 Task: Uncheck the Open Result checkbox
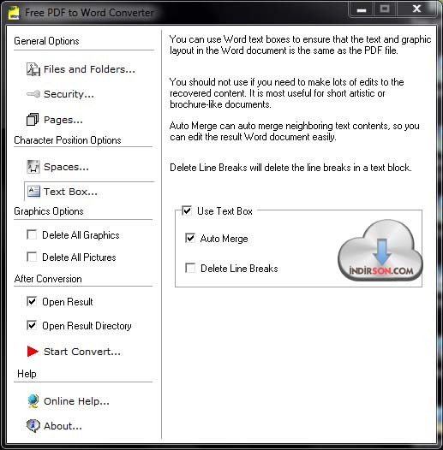pyautogui.click(x=32, y=301)
